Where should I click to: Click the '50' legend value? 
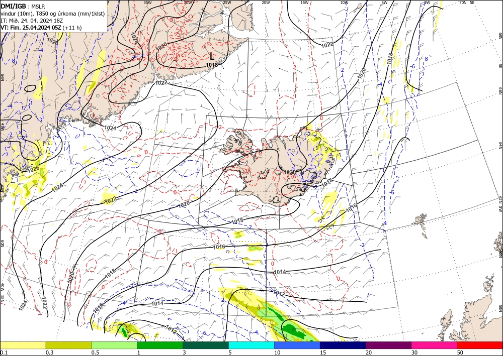pos(460,352)
